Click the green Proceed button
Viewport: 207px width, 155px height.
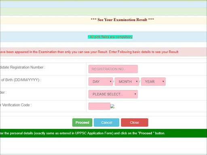pyautogui.click(x=82, y=122)
